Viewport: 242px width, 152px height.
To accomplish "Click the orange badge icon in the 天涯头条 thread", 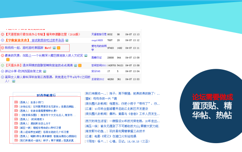I will click(x=80, y=65).
